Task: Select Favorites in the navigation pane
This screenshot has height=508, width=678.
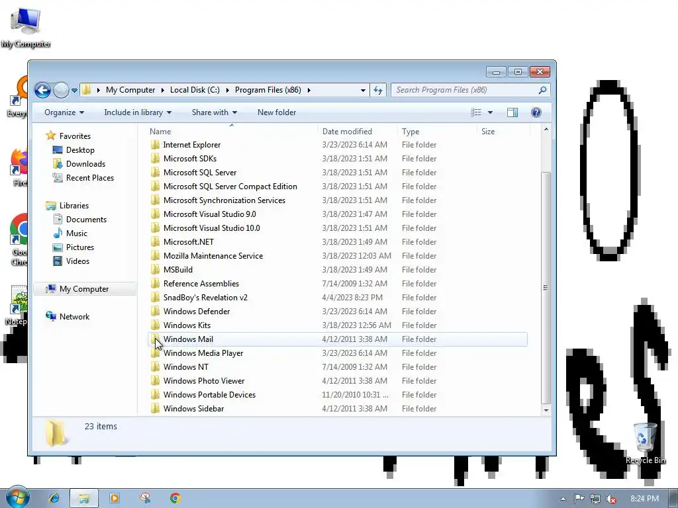Action: [x=68, y=136]
